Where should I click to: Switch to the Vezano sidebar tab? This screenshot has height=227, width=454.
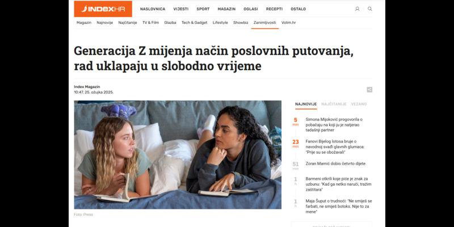(x=359, y=104)
